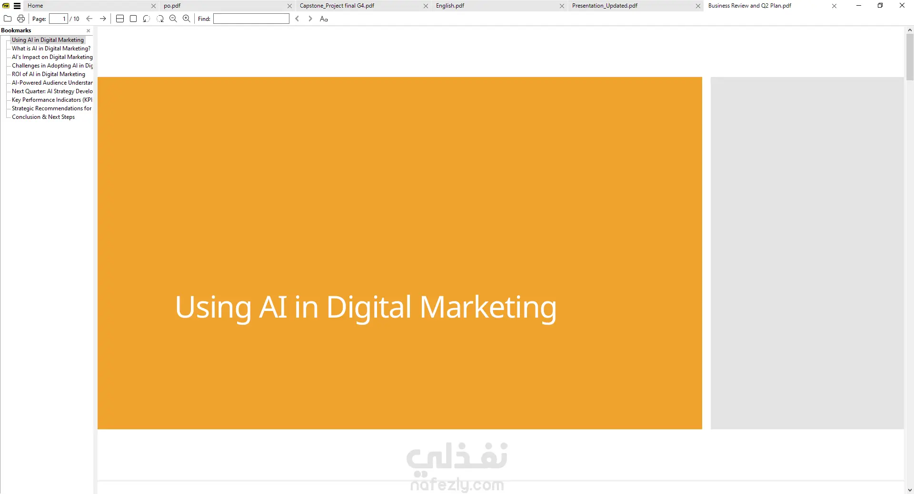Zoom in on the document
Image resolution: width=914 pixels, height=494 pixels.
[187, 19]
